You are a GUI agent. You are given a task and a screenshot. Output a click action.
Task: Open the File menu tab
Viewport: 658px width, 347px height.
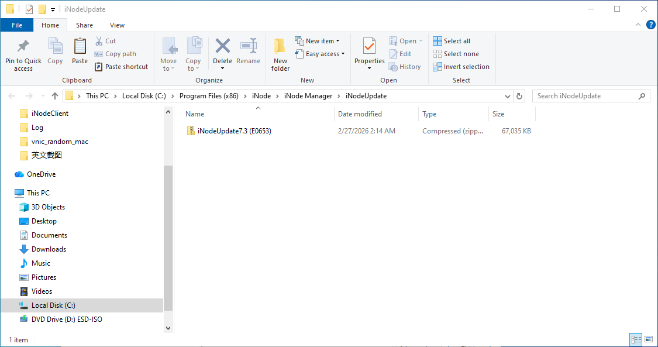pyautogui.click(x=17, y=25)
